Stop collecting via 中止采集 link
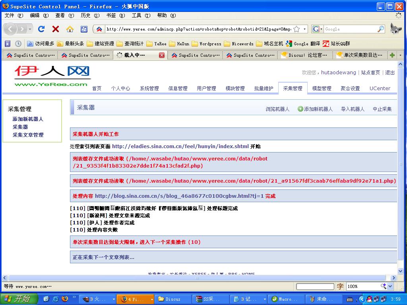The image size is (407, 305). point(382,109)
